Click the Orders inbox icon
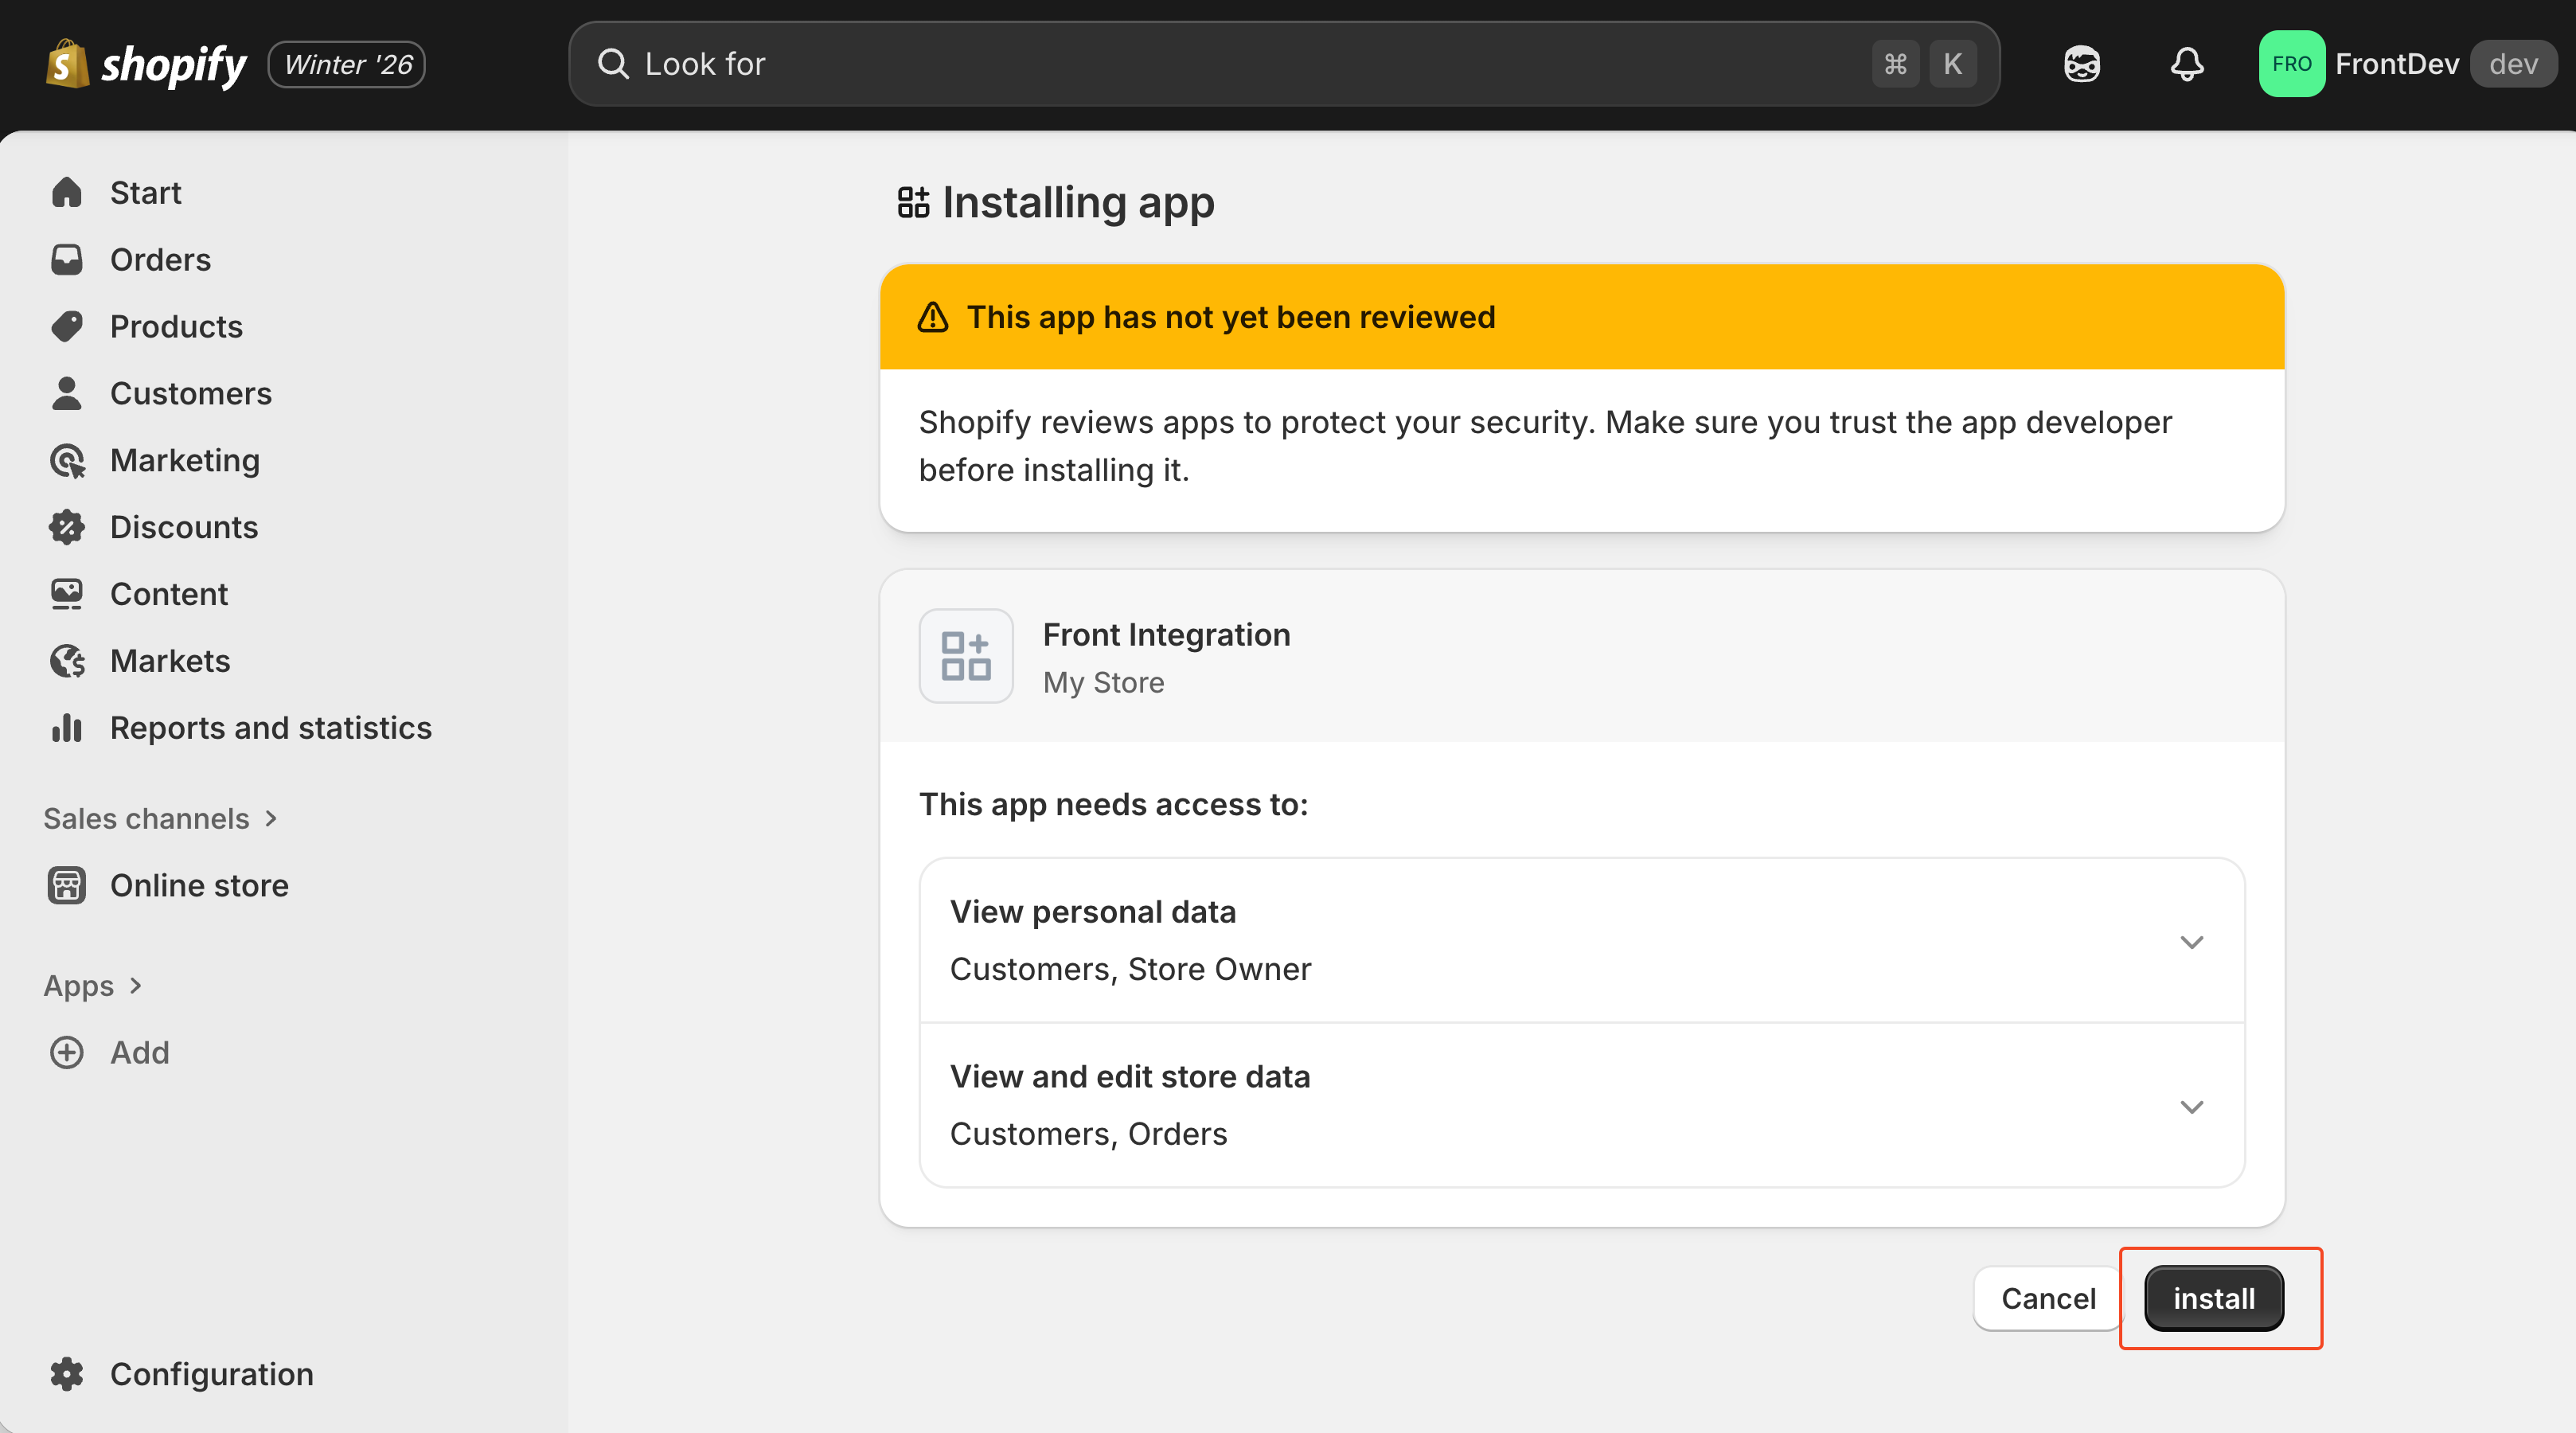 [x=67, y=260]
